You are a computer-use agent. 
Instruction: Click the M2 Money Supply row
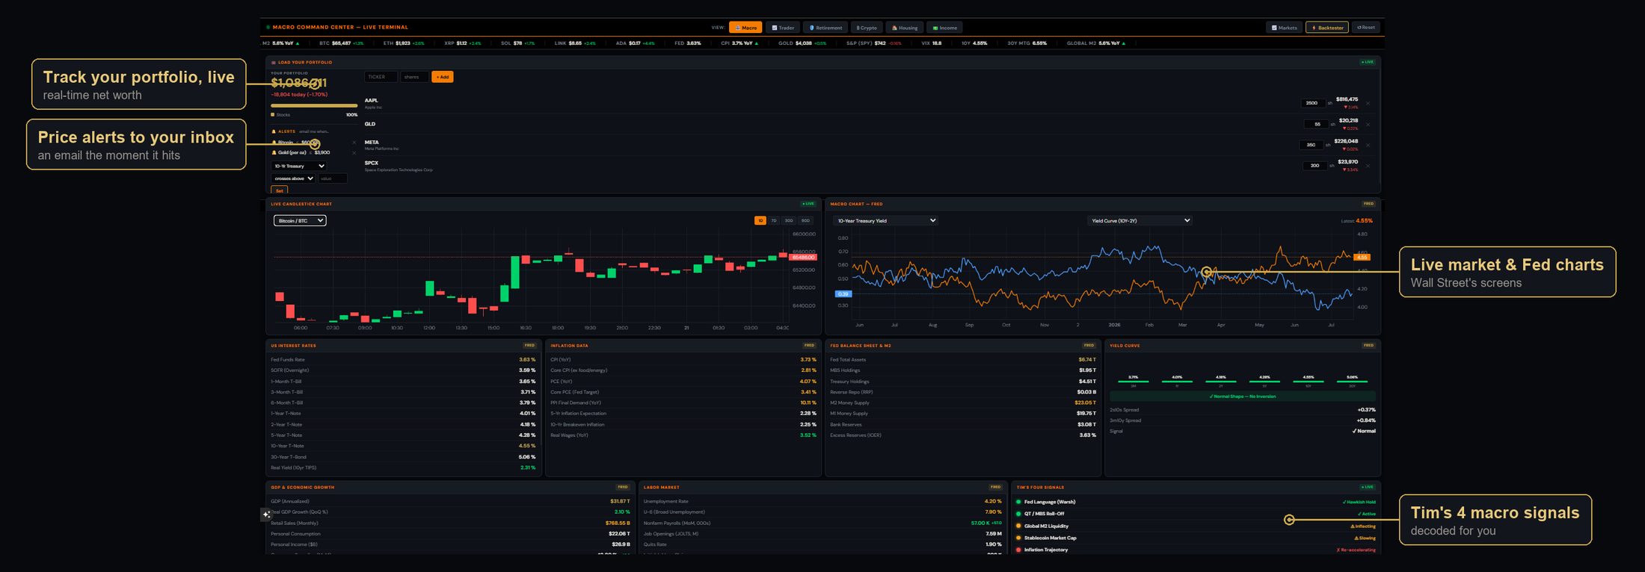(963, 402)
